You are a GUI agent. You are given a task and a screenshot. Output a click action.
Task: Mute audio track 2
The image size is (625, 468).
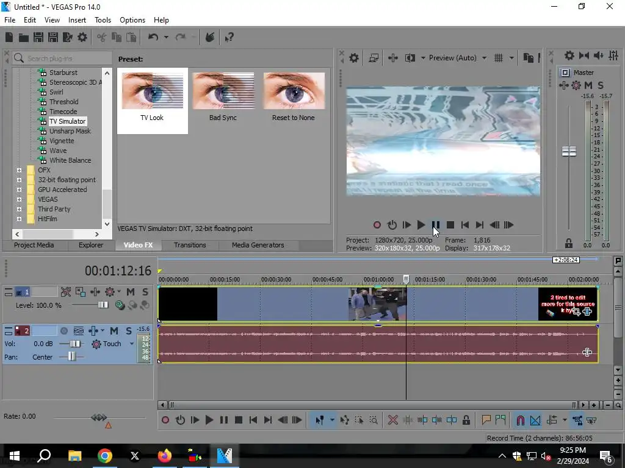pos(114,331)
